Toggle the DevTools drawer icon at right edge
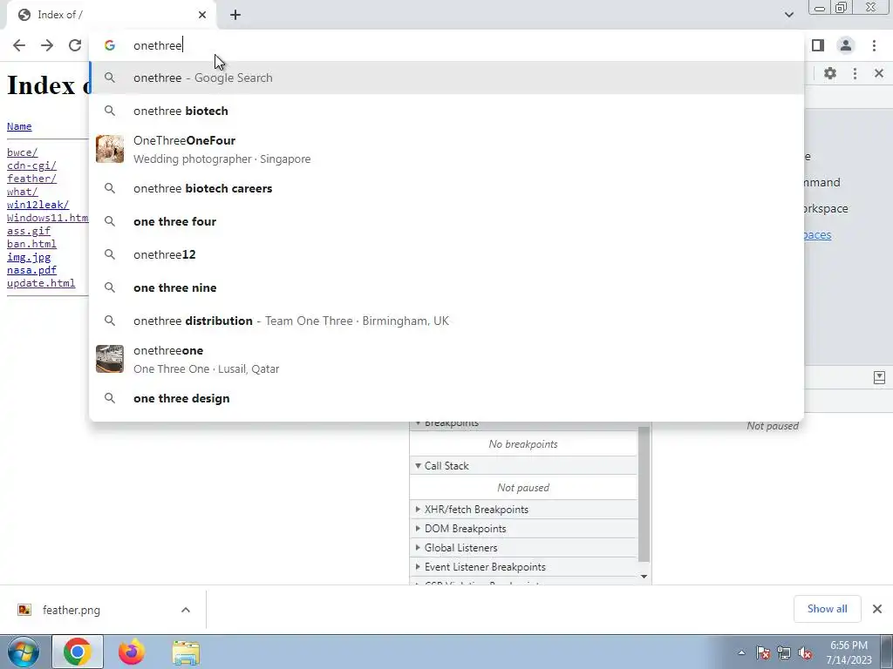The height and width of the screenshot is (669, 893). tap(879, 378)
